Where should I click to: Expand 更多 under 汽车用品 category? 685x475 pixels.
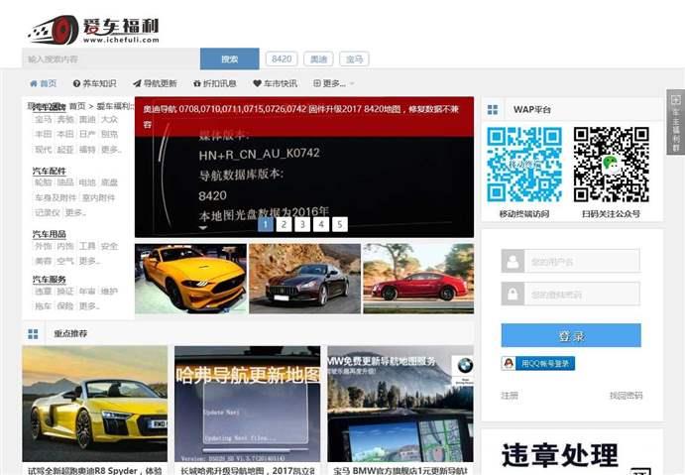coord(87,261)
